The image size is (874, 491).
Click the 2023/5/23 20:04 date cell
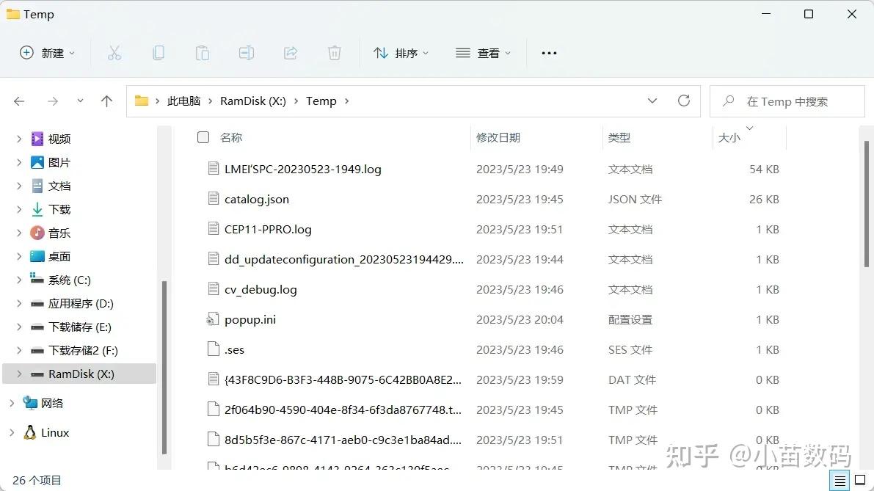pos(520,319)
